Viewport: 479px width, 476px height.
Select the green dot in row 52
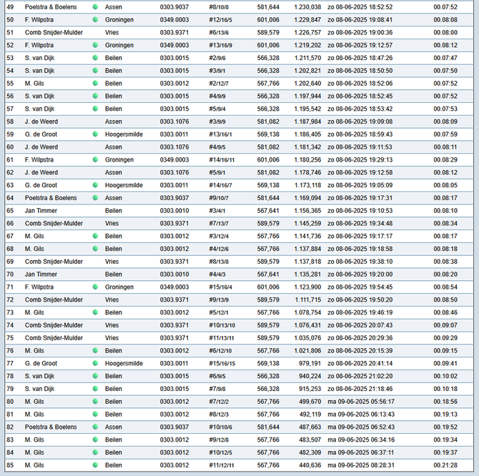pos(95,45)
